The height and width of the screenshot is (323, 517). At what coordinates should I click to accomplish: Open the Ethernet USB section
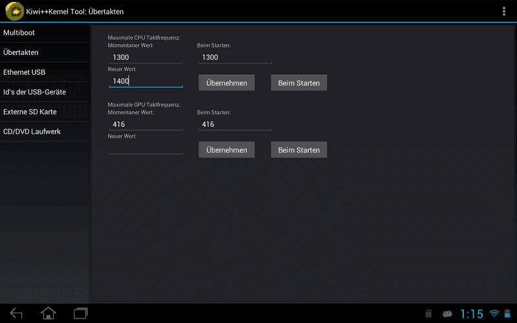pos(45,72)
